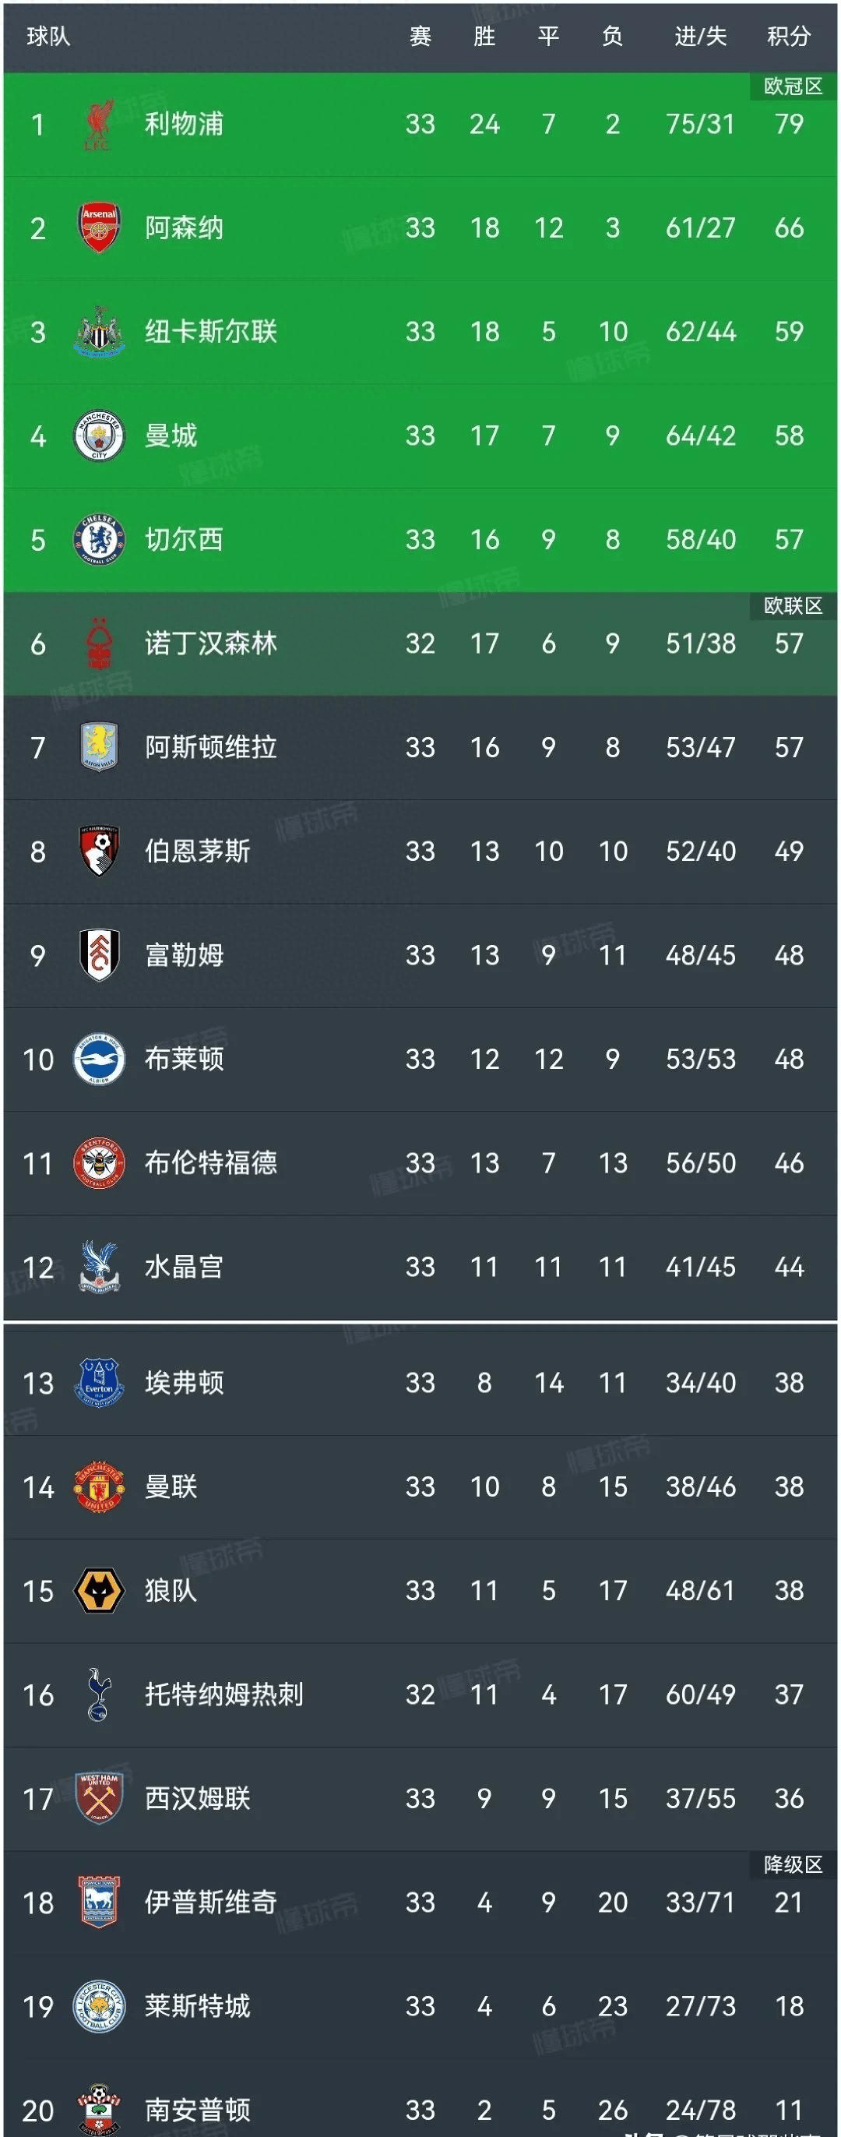The width and height of the screenshot is (841, 2137).
Task: Tap the Brighton seagull badge
Action: click(99, 1060)
